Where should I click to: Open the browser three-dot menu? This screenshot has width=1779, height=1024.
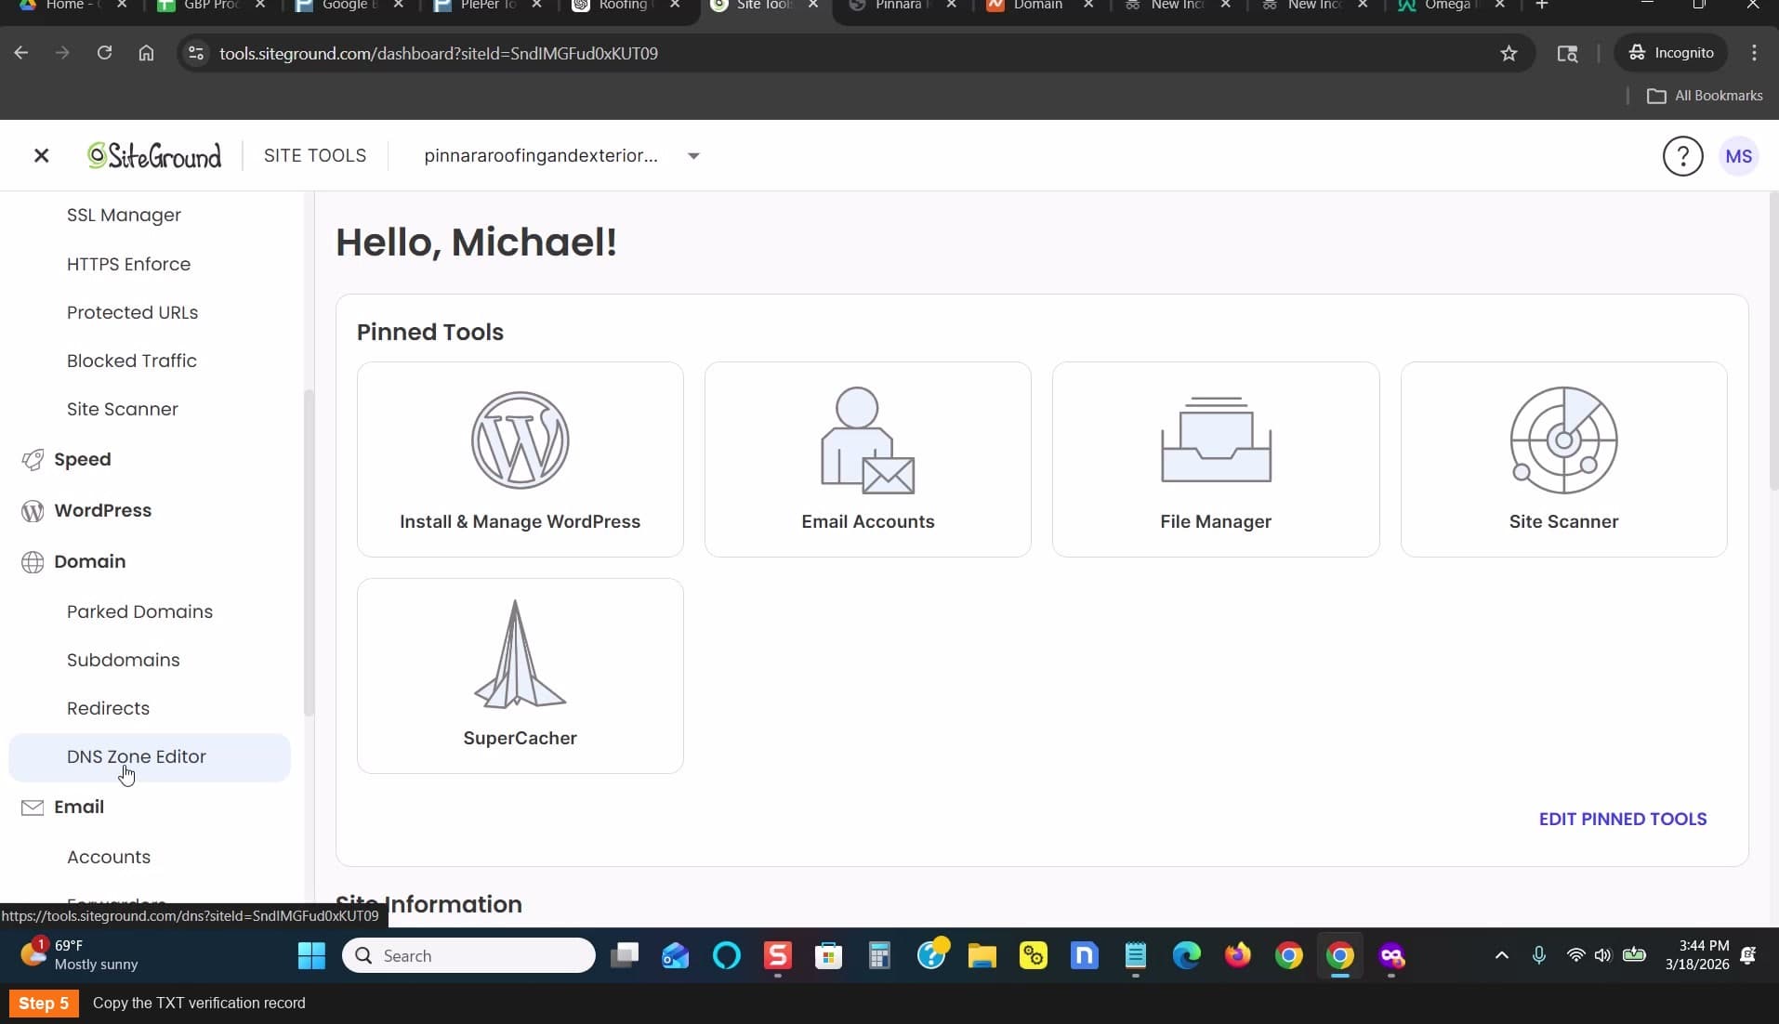(x=1754, y=53)
